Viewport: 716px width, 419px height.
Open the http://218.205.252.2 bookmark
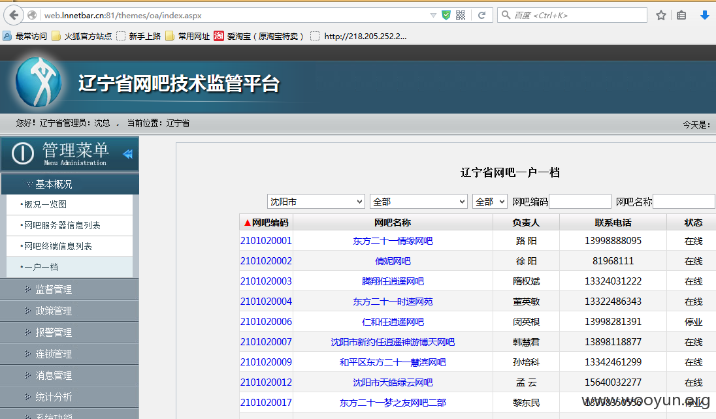point(359,36)
